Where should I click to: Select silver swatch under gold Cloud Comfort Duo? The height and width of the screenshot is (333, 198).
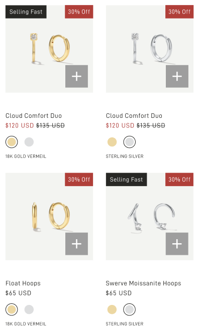pyautogui.click(x=29, y=142)
